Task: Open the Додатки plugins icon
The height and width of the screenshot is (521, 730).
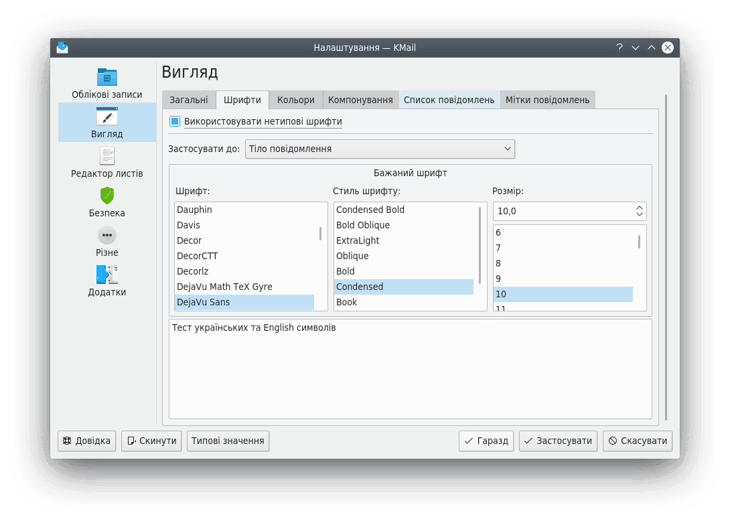Action: pyautogui.click(x=107, y=275)
